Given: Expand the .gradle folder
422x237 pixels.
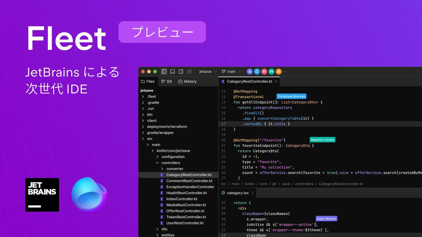Looking at the screenshot, I should (143, 103).
